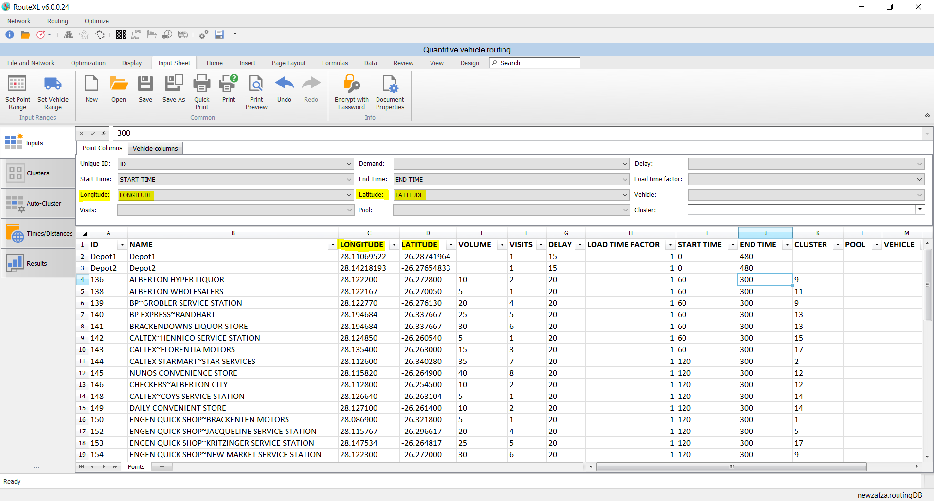Screen dimensions: 934x501
Task: Select cell ALBERTON WHOLESALERS
Action: pos(233,291)
